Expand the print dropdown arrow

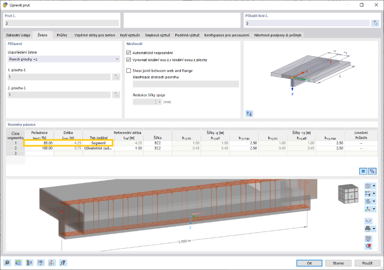(374, 229)
